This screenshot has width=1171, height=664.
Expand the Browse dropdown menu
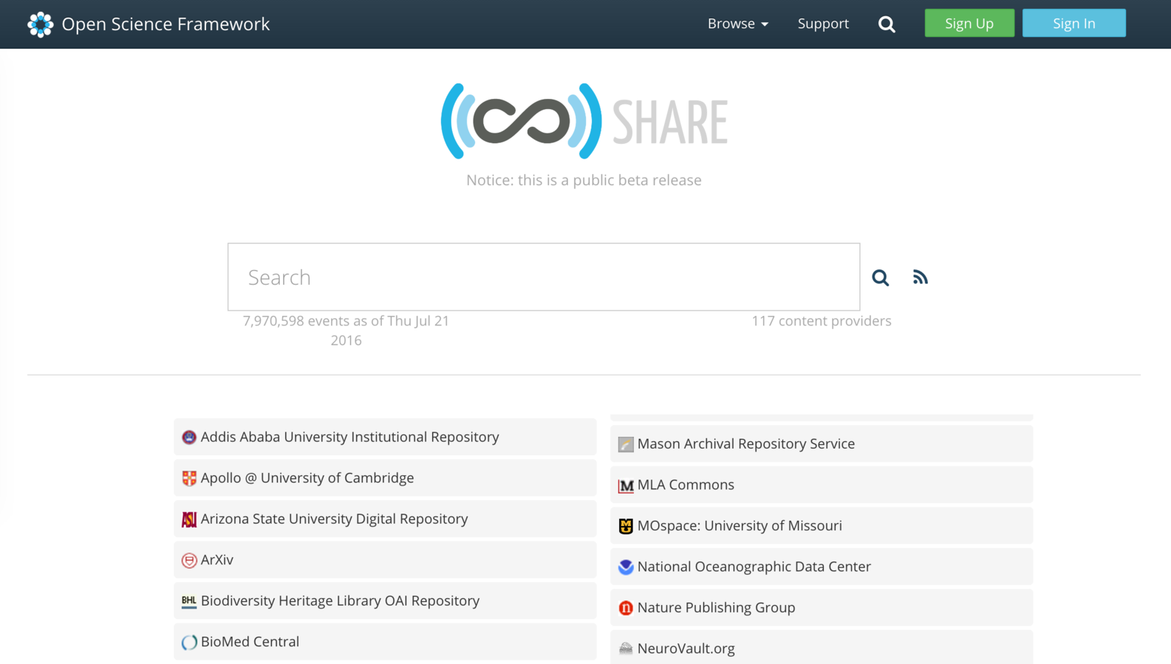737,24
